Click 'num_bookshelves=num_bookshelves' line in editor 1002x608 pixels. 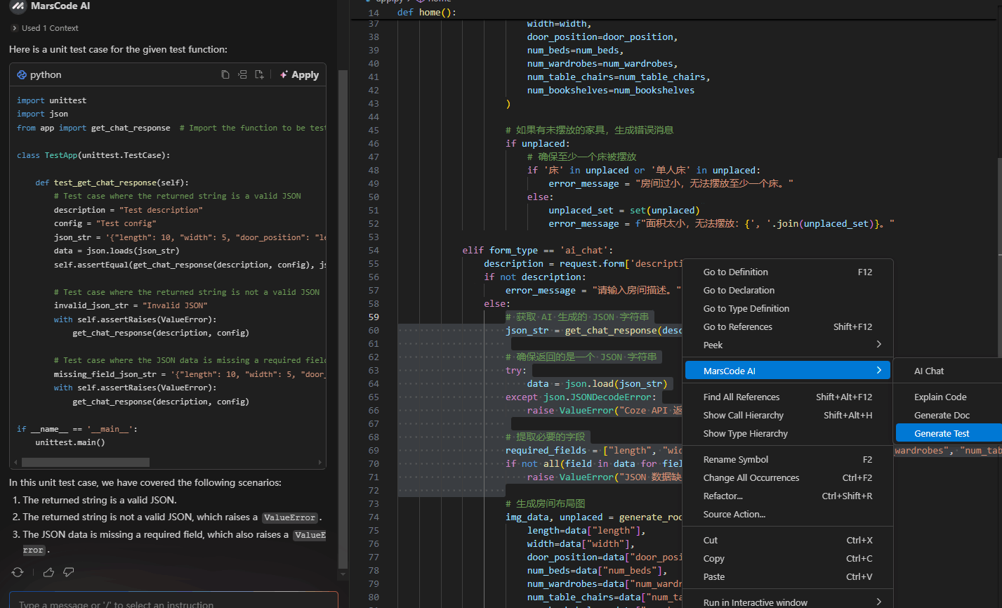point(611,90)
